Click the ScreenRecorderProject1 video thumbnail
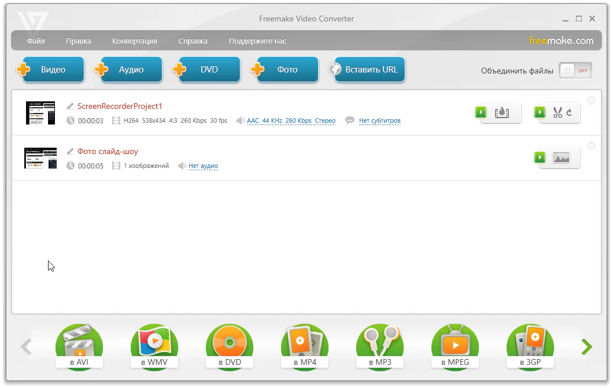Viewport: 613px width, 388px height. coord(40,113)
